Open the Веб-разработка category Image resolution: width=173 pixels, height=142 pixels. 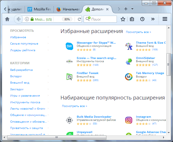coord(21,70)
